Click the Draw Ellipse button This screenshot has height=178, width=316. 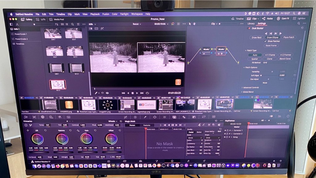click(272, 37)
